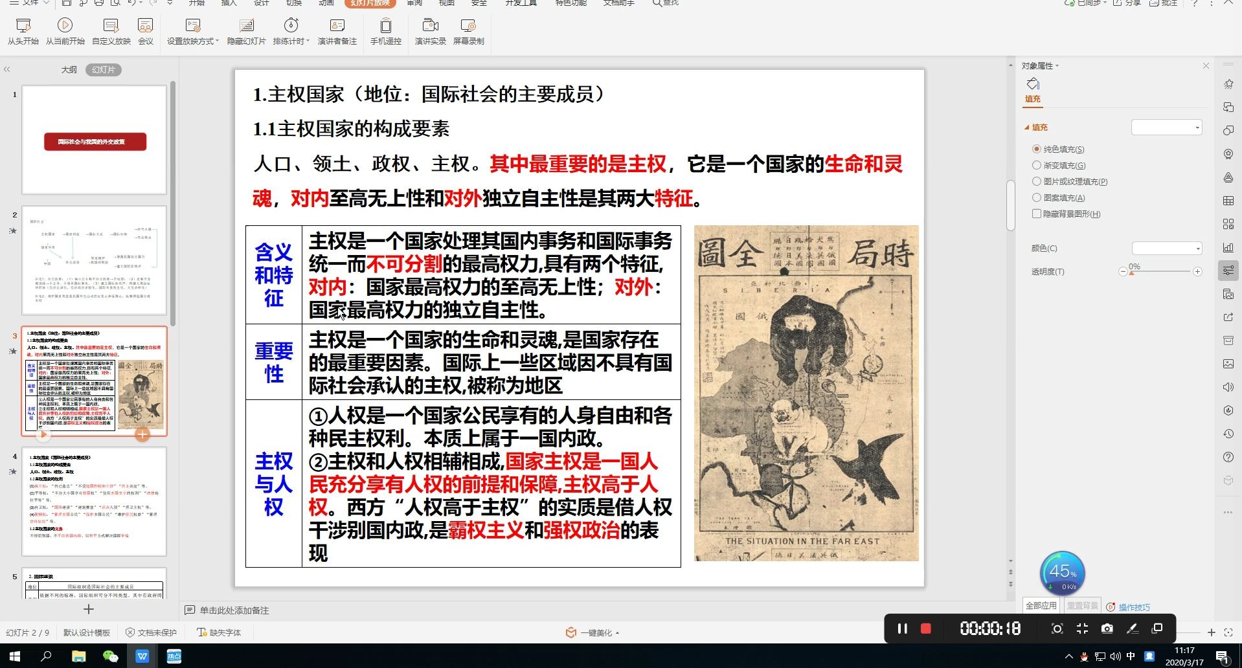Open the 颜色 color dropdown
1242x668 pixels.
pos(1167,249)
